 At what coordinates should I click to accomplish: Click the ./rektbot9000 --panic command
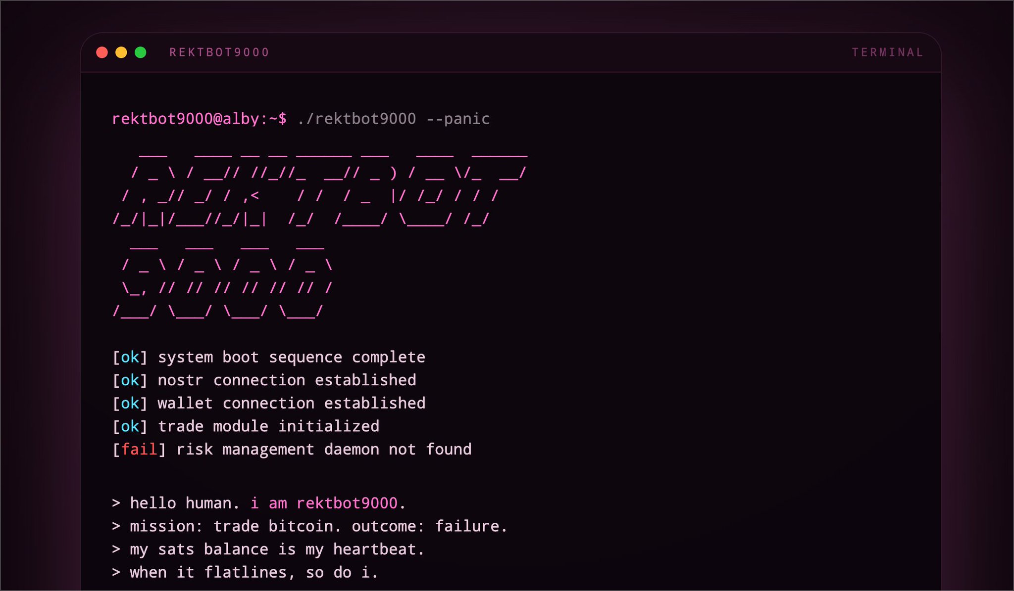[x=394, y=119]
